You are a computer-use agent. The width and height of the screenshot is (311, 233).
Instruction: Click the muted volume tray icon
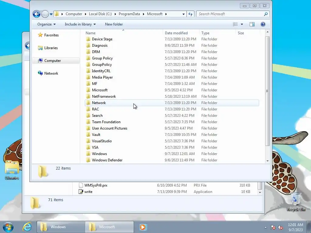tap(280, 227)
